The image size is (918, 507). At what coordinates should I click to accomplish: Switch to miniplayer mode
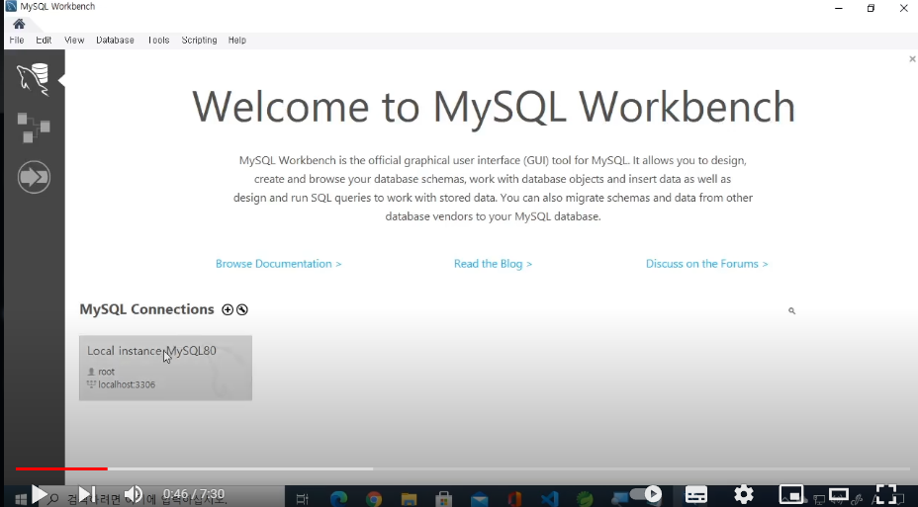(x=791, y=495)
